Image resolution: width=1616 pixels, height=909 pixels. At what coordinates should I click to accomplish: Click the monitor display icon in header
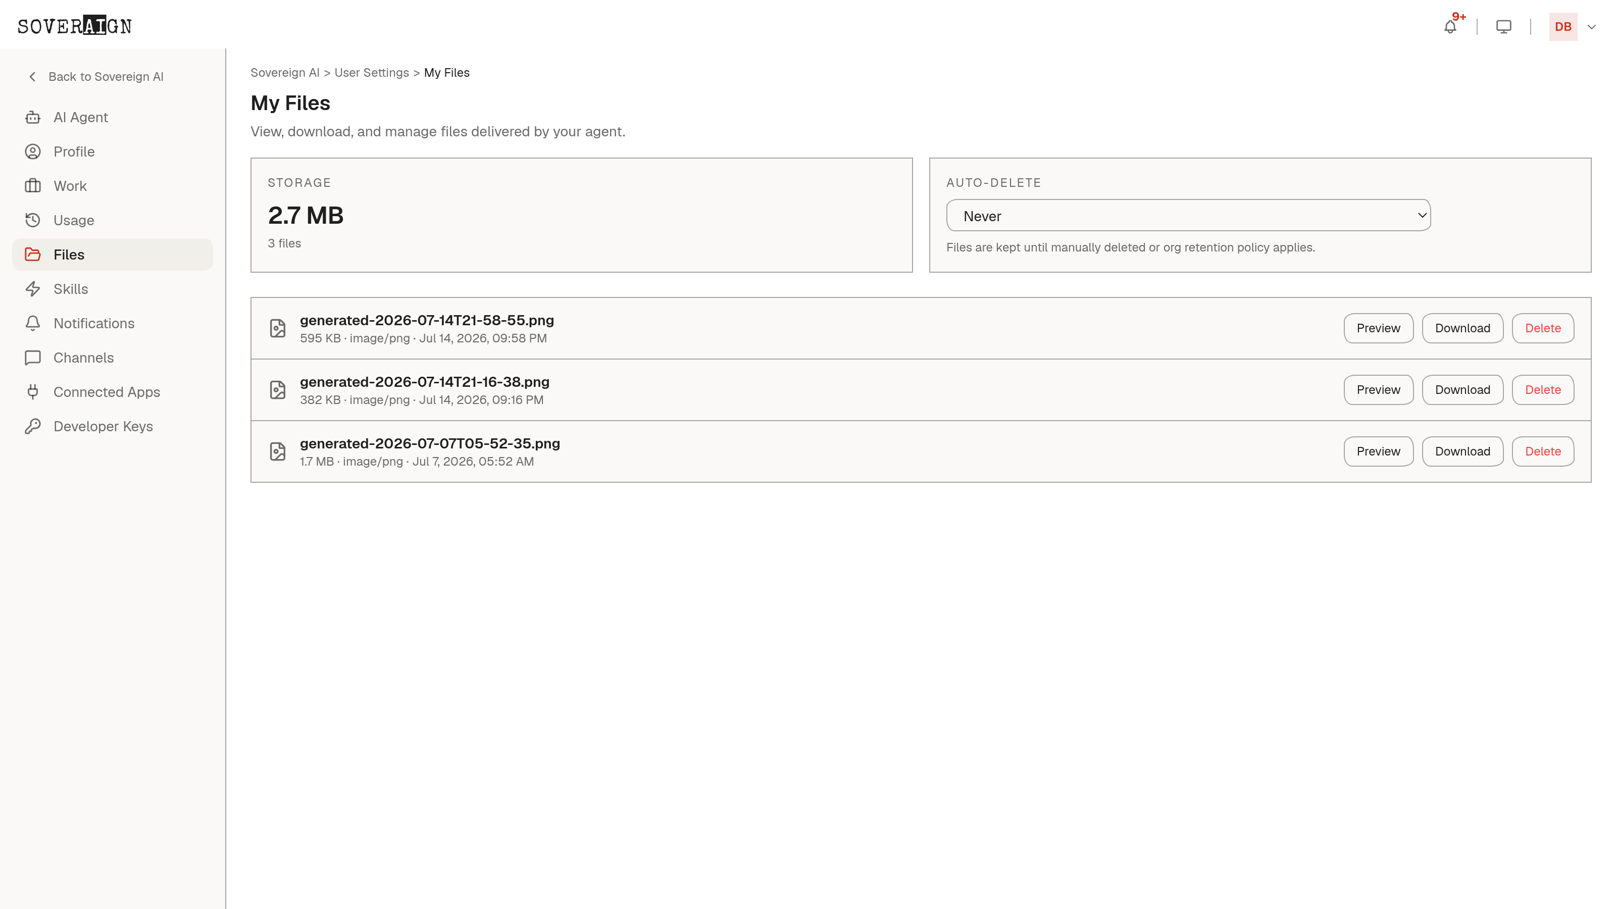point(1504,27)
